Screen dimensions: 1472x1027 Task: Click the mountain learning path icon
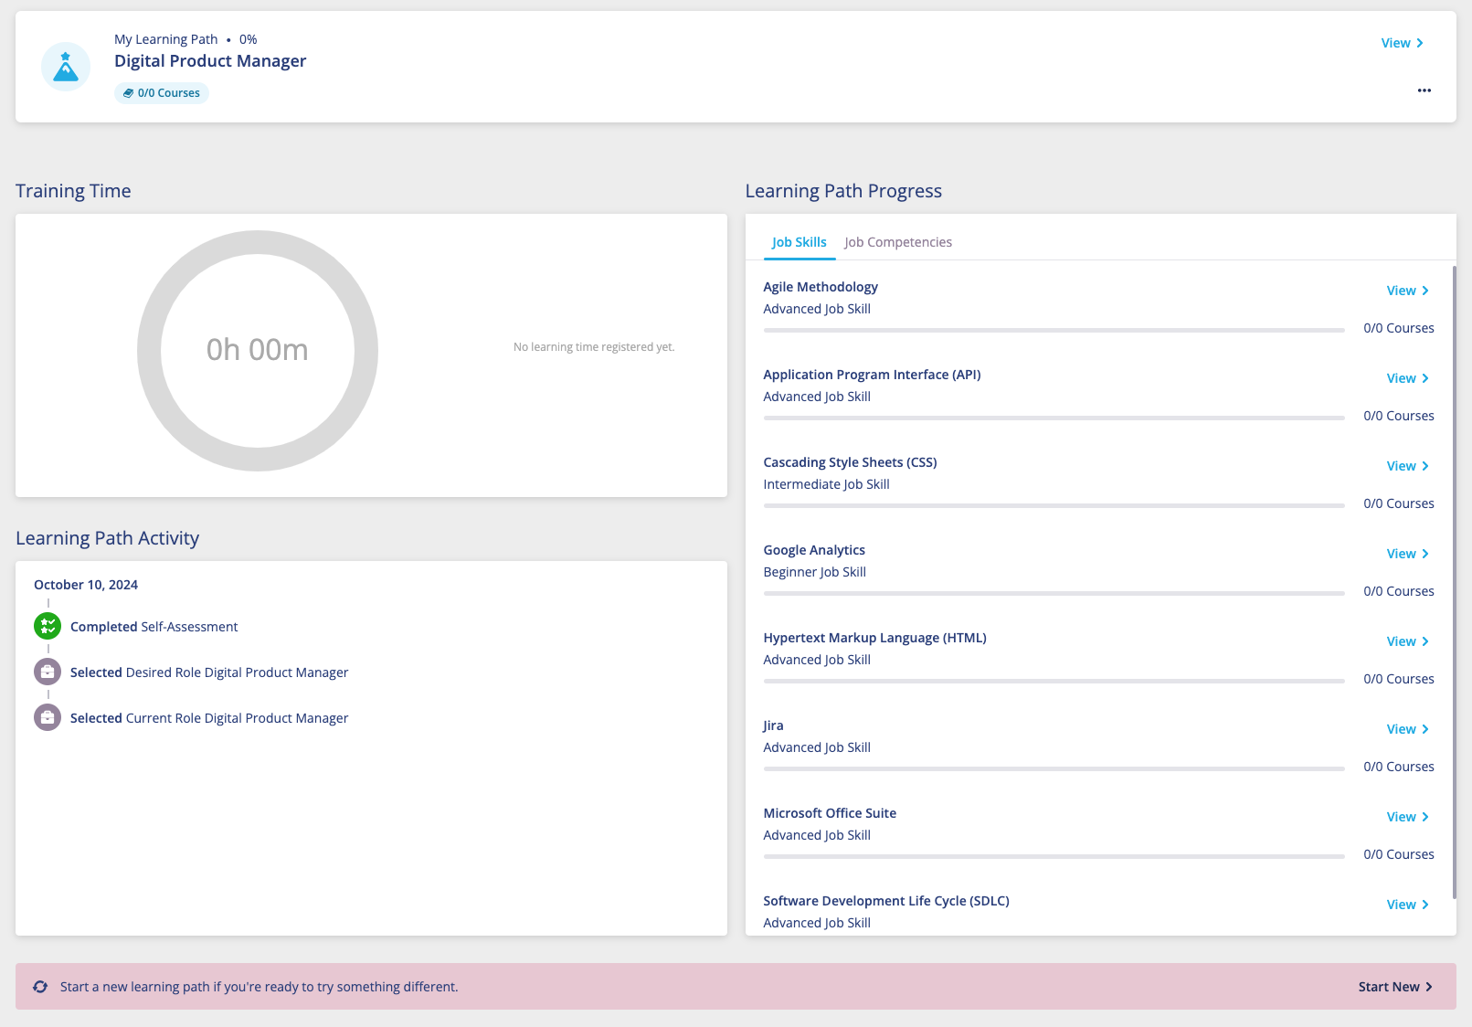point(66,67)
